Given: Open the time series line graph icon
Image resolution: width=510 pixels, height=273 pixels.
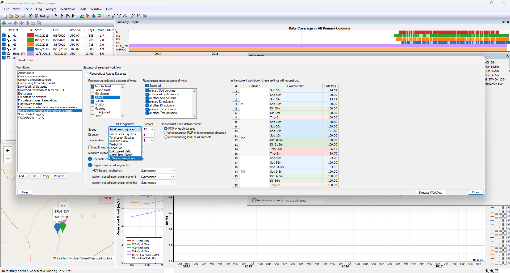Looking at the screenshot, I should tap(82, 16).
